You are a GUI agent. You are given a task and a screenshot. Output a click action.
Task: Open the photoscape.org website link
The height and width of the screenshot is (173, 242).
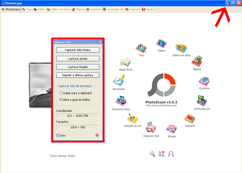(x=161, y=105)
